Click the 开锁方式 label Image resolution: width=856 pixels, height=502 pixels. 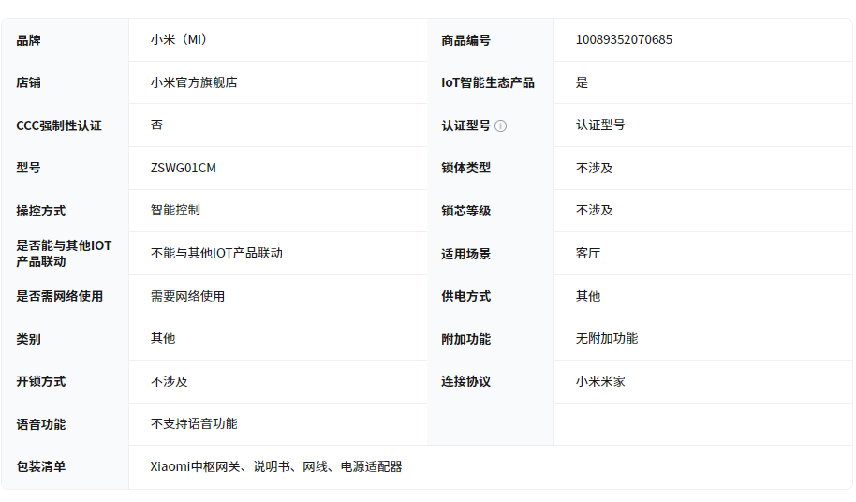click(41, 381)
